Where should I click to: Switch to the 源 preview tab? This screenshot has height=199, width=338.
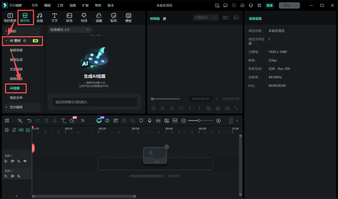click(x=164, y=19)
